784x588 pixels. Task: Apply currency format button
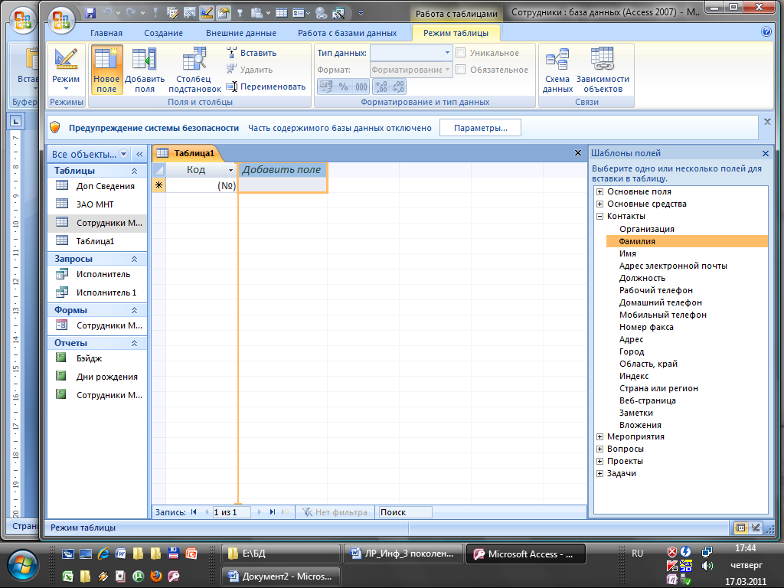pyautogui.click(x=326, y=87)
